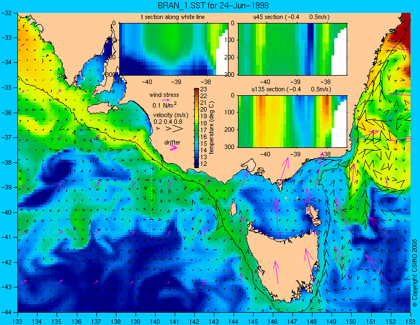The image size is (420, 325).
Task: Click the color bar value '20'
Action: coord(204,109)
